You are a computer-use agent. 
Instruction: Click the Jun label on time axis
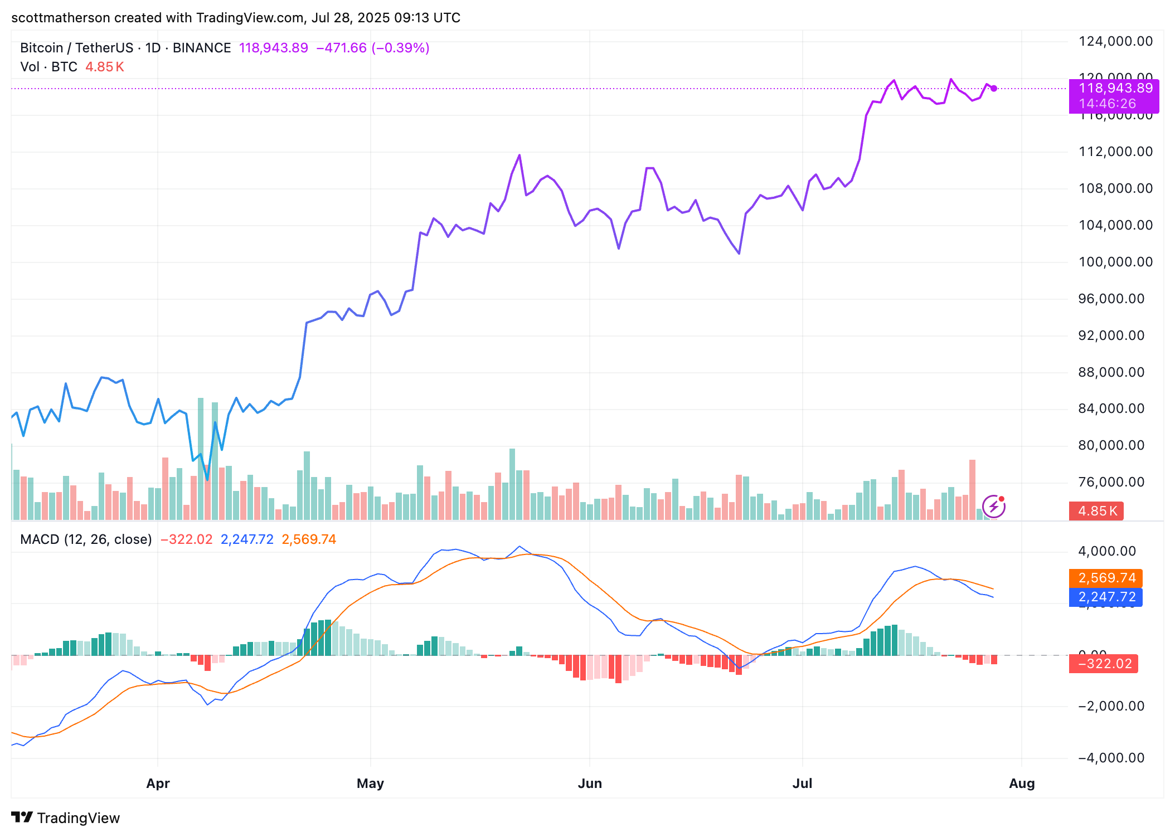click(590, 784)
